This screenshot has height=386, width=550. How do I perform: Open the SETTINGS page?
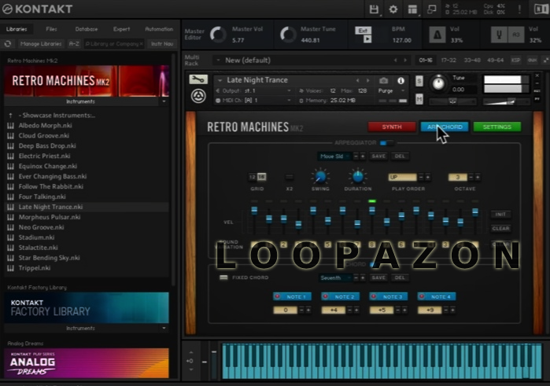tap(496, 127)
